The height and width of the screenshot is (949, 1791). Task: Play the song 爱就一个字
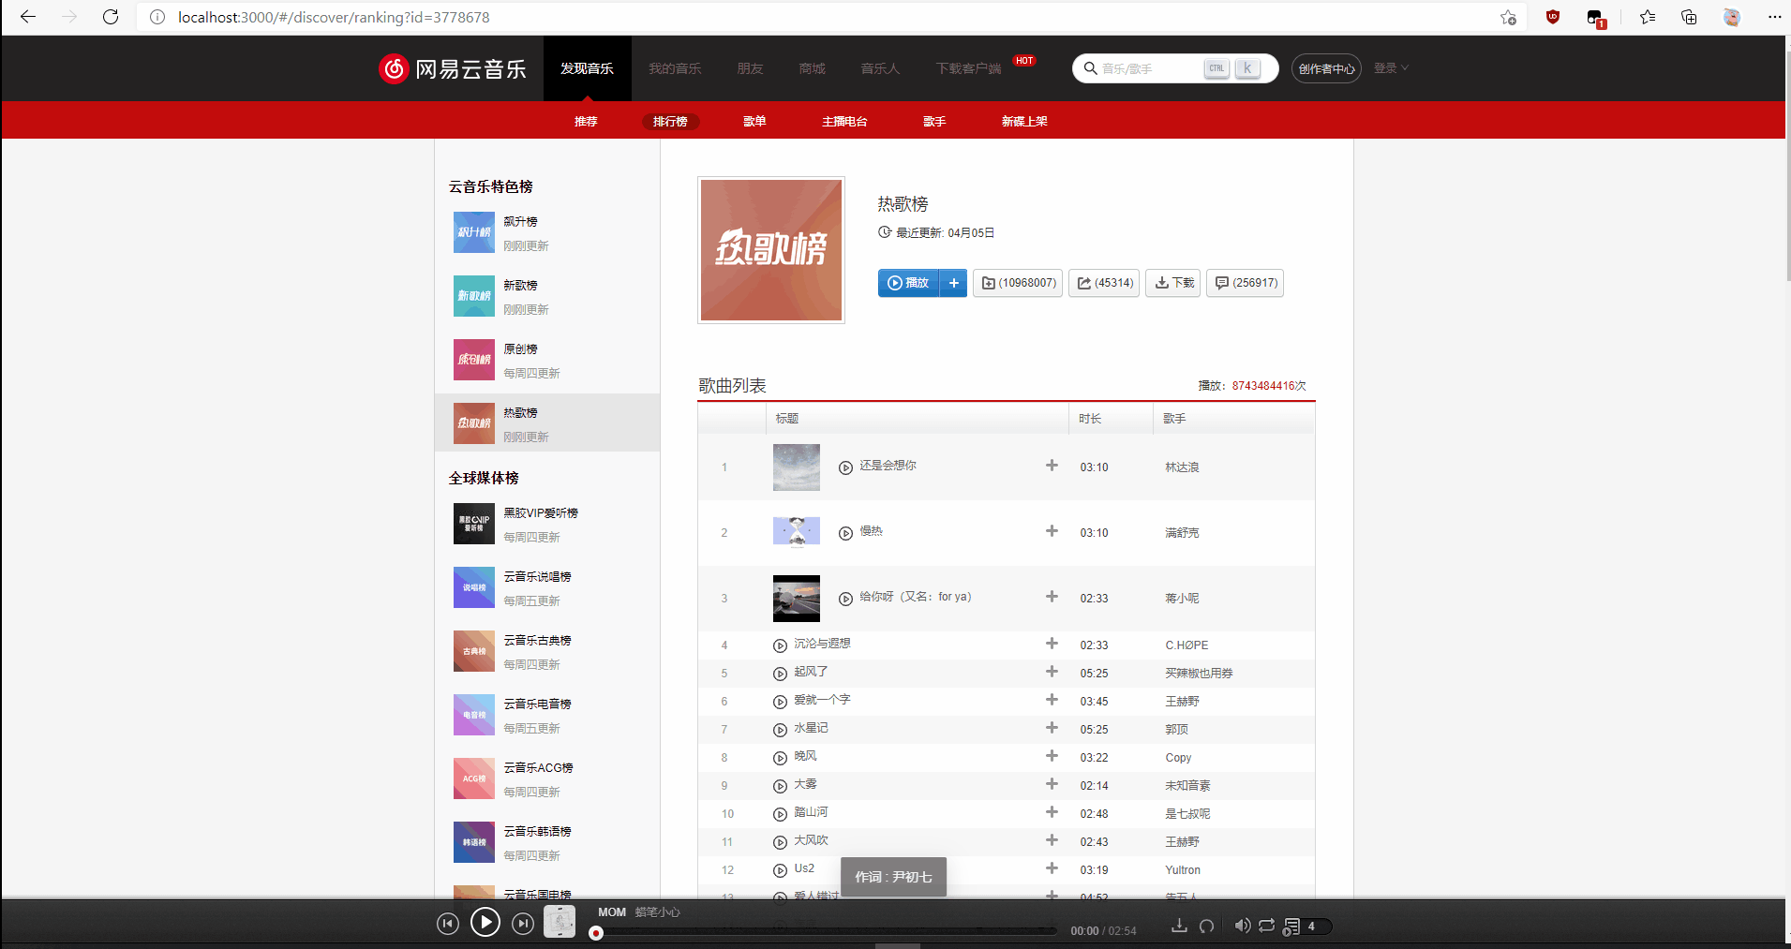780,702
